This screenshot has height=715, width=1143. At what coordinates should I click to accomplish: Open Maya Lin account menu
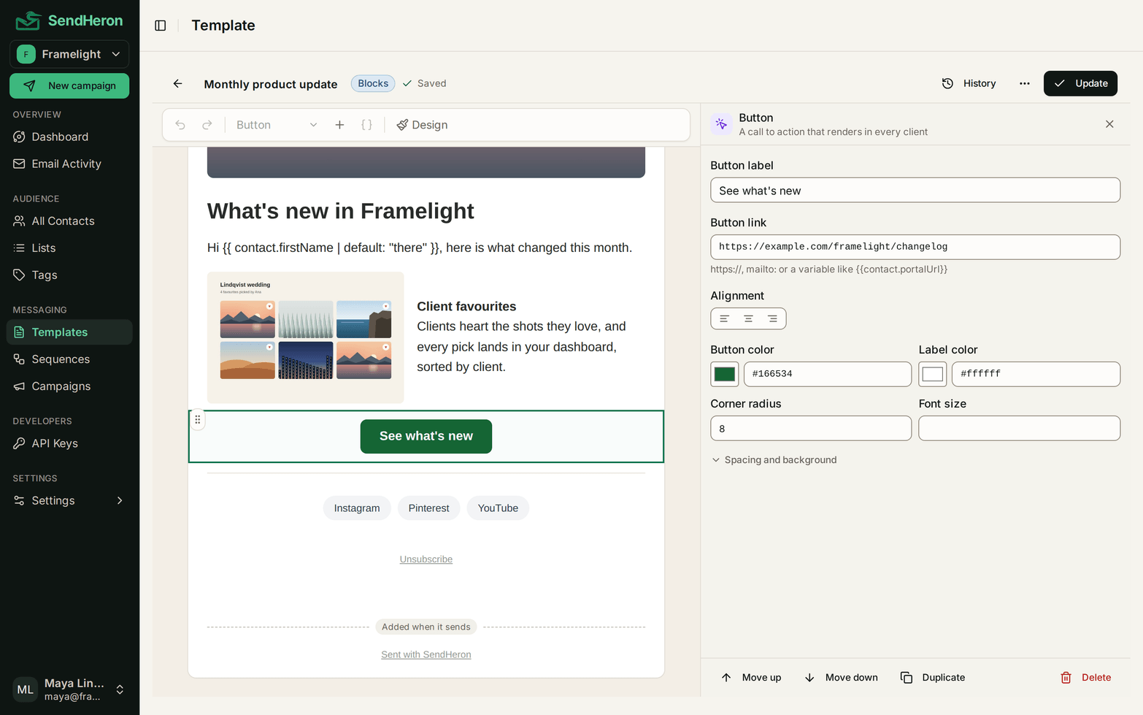click(x=69, y=689)
